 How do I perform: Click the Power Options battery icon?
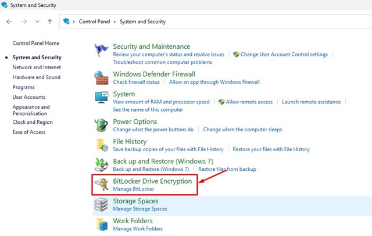pos(102,125)
